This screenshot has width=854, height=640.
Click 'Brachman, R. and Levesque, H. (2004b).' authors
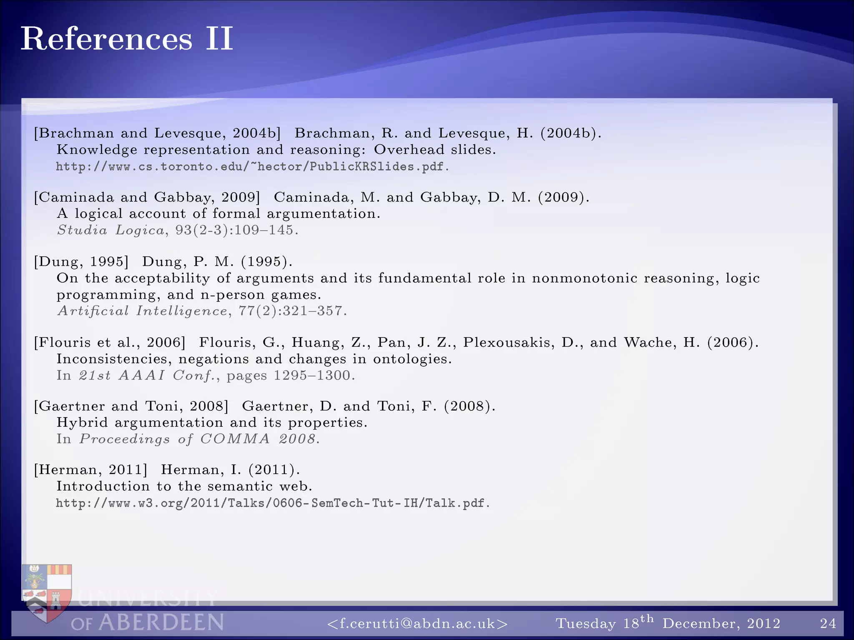point(449,133)
